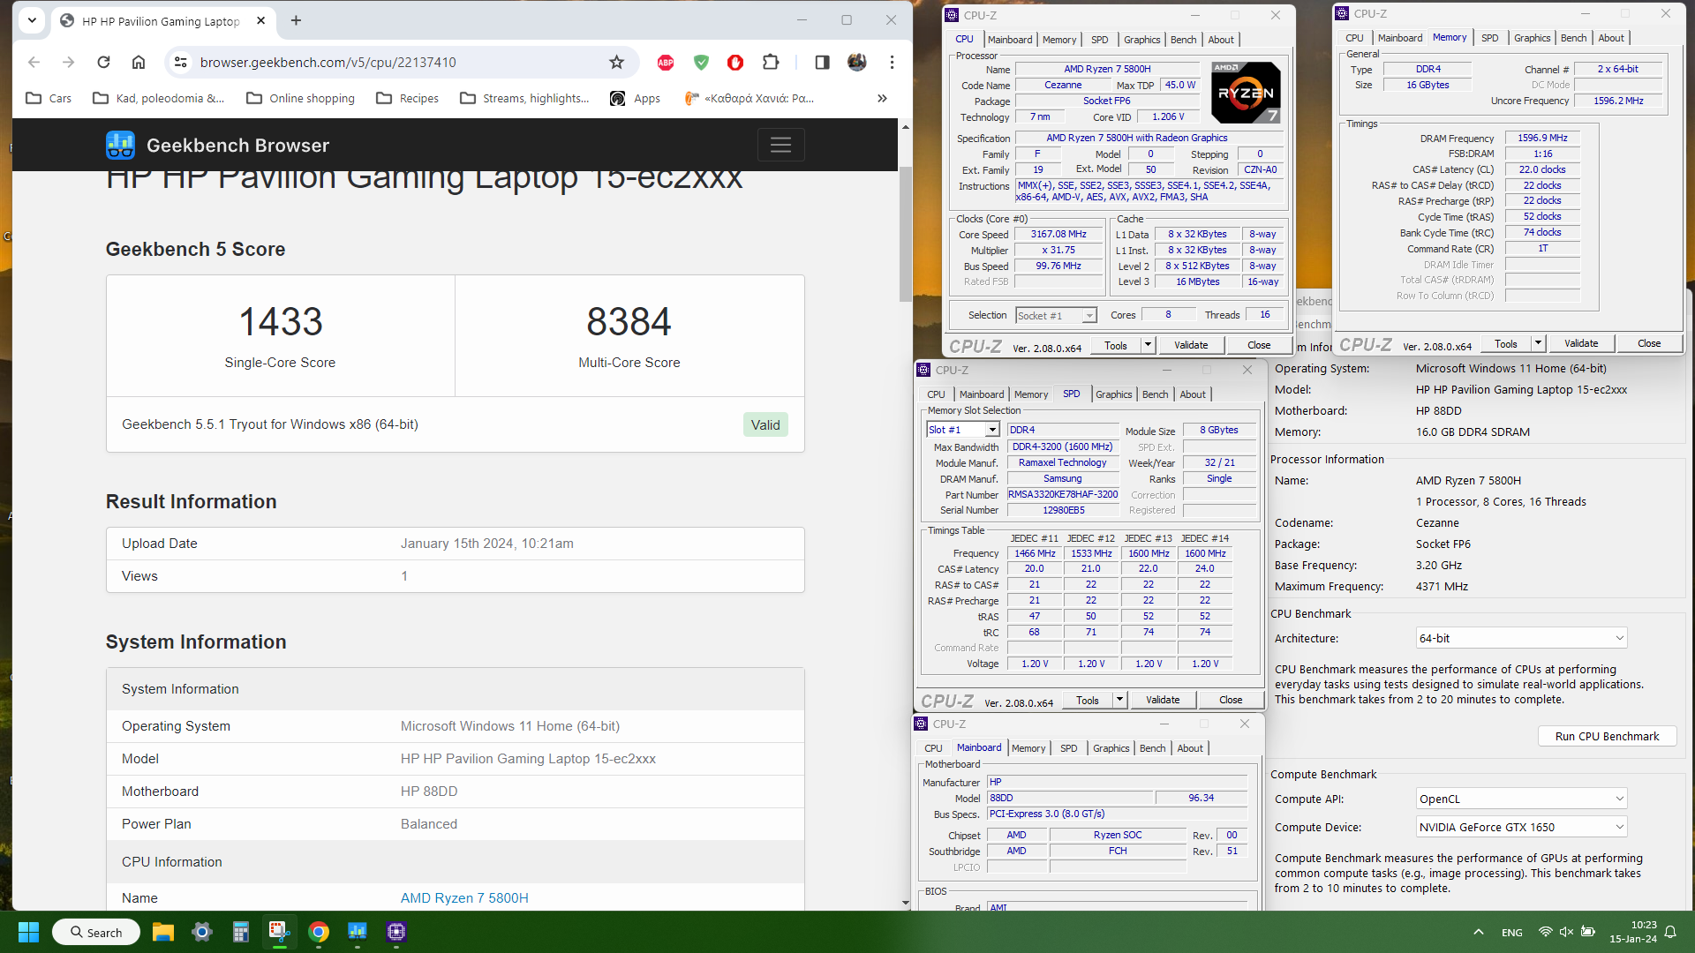The image size is (1695, 953).
Task: Switch to SPD tab in Memory window
Action: [1489, 38]
